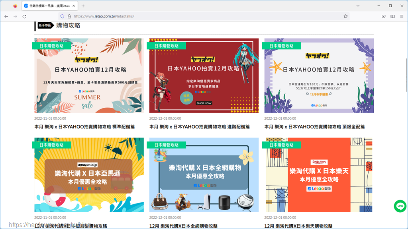The image size is (408, 229).
Task: Click 日本購物攻略 tag on purple starfish card
Action: [282, 46]
